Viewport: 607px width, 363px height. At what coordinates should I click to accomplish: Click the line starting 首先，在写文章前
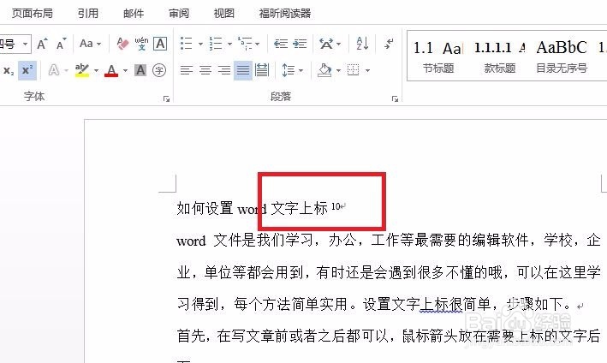point(389,336)
